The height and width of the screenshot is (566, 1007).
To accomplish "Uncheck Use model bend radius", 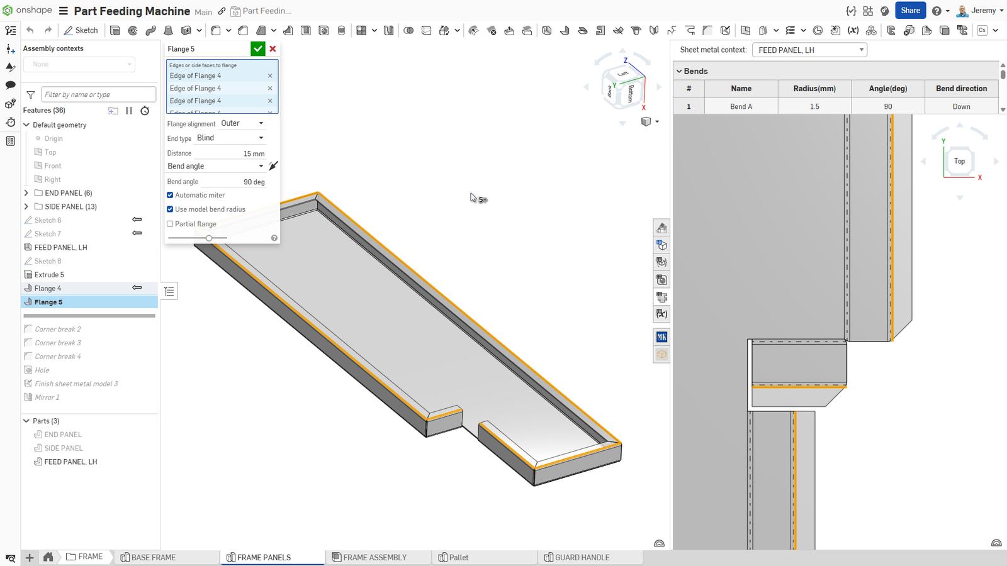I will click(x=170, y=209).
